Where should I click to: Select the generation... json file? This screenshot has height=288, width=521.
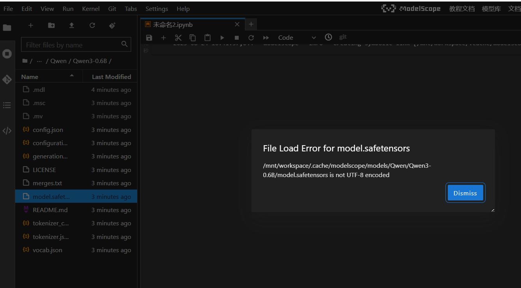pyautogui.click(x=76, y=156)
